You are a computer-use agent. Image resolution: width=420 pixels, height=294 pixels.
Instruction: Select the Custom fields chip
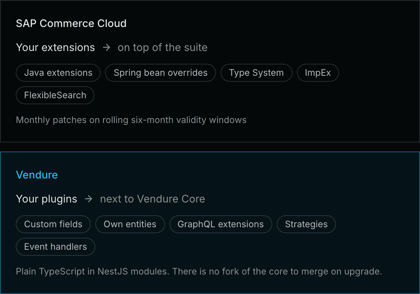point(53,224)
